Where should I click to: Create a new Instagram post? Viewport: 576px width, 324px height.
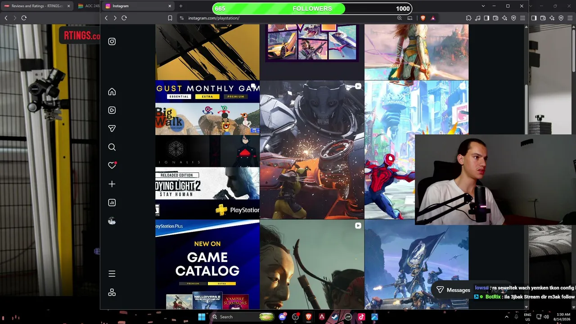click(x=112, y=184)
